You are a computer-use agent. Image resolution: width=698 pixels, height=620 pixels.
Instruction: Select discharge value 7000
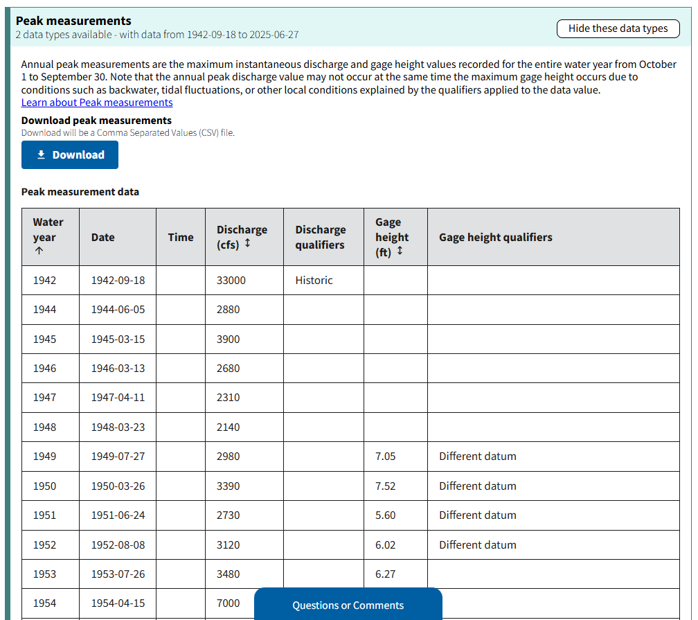pyautogui.click(x=228, y=603)
